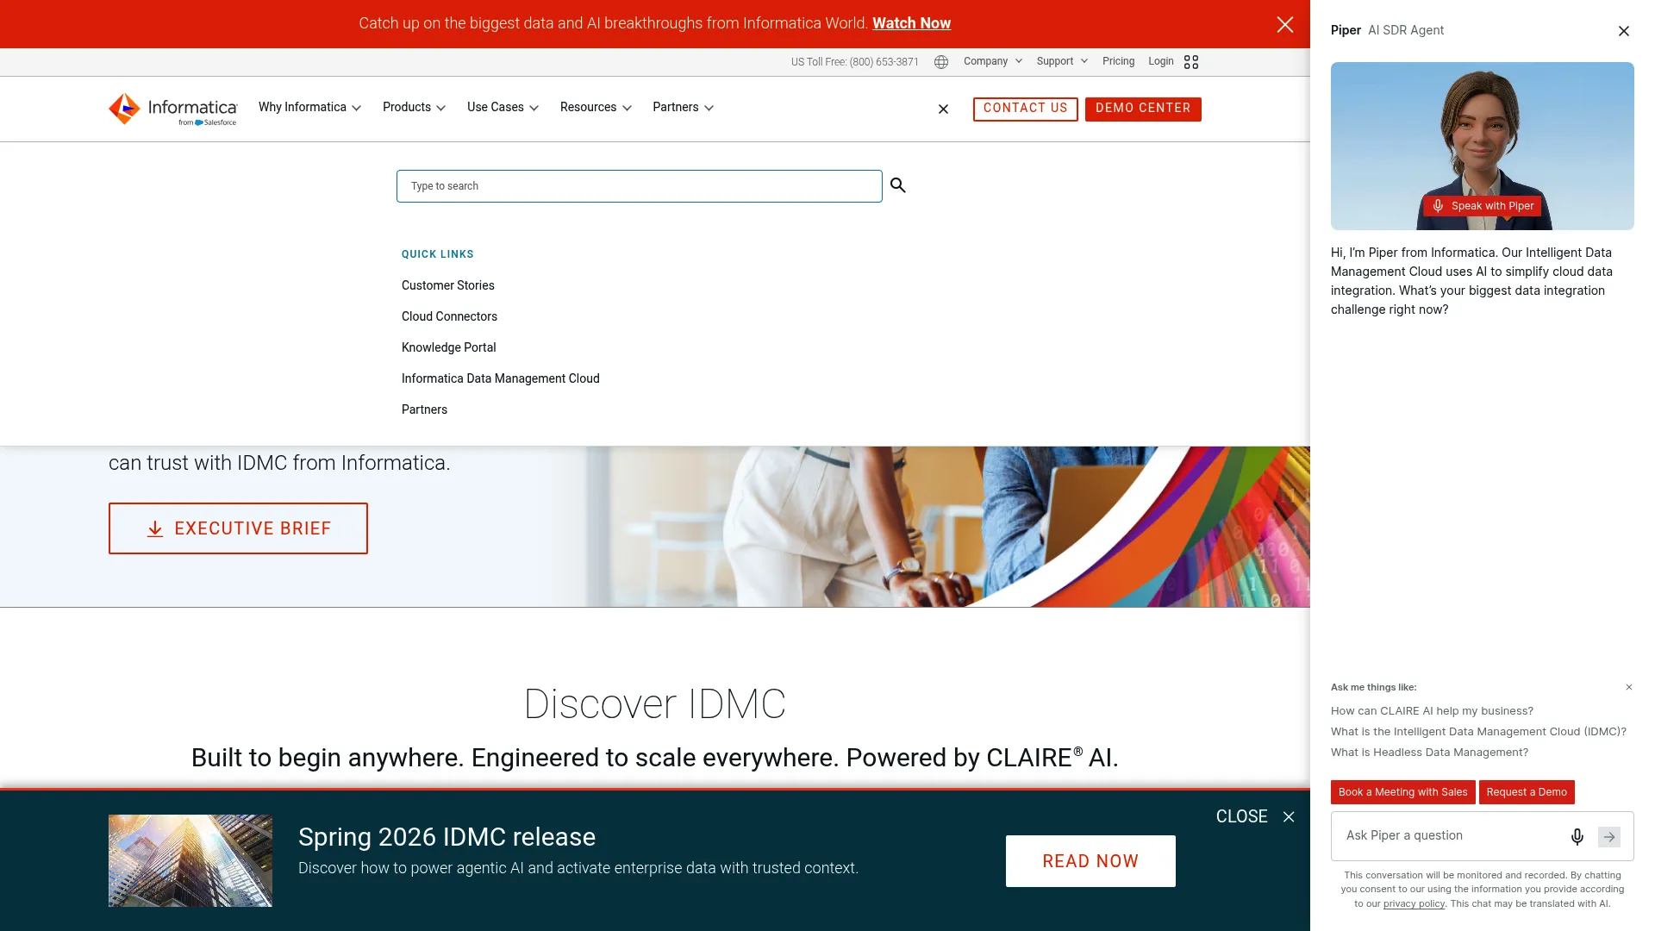Open the Partners quick link
This screenshot has width=1655, height=931.
tap(424, 409)
